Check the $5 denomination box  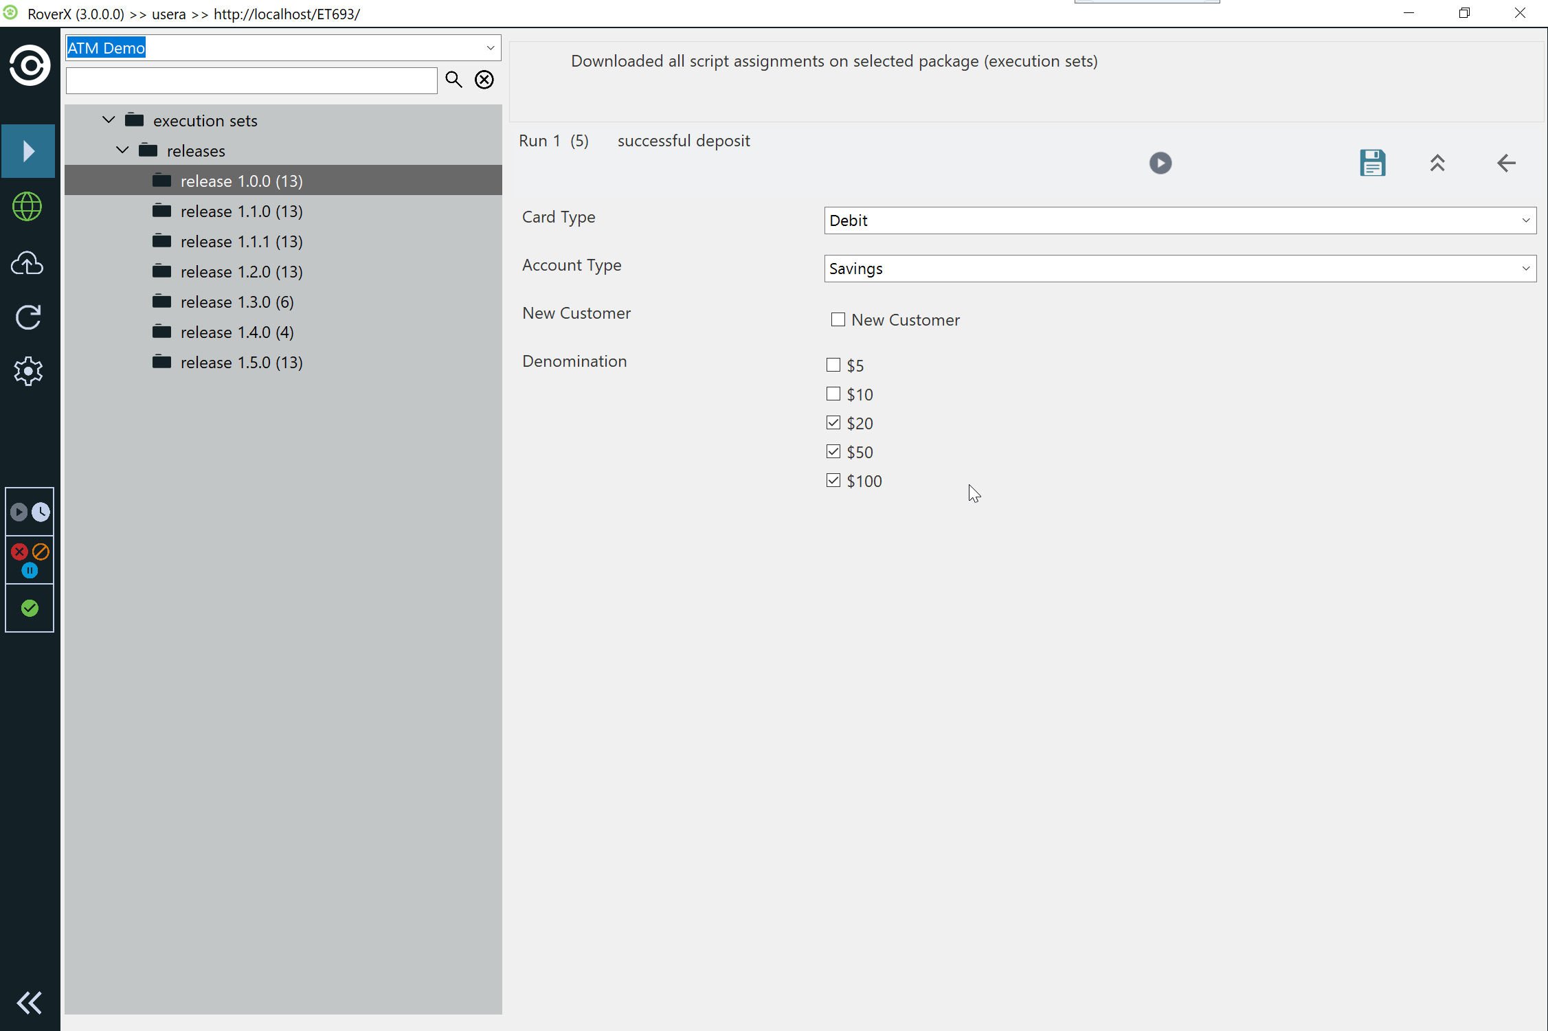pyautogui.click(x=833, y=365)
